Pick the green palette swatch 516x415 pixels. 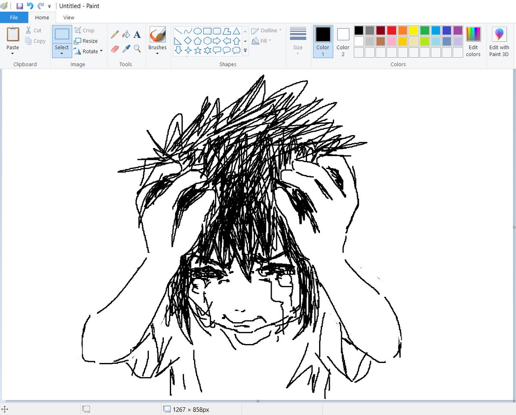point(424,31)
